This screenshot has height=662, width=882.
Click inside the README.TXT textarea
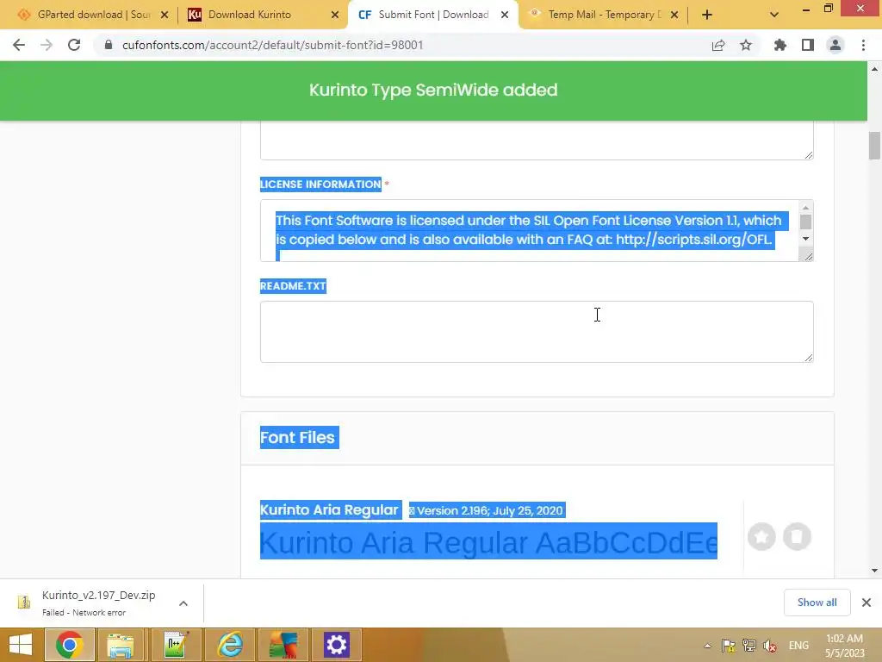pos(537,332)
